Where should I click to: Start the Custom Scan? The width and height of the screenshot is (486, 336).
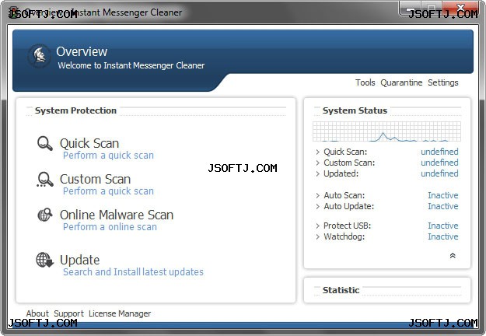(x=95, y=179)
